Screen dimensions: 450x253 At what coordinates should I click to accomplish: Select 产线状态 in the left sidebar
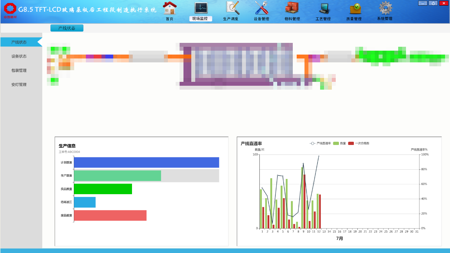point(21,42)
